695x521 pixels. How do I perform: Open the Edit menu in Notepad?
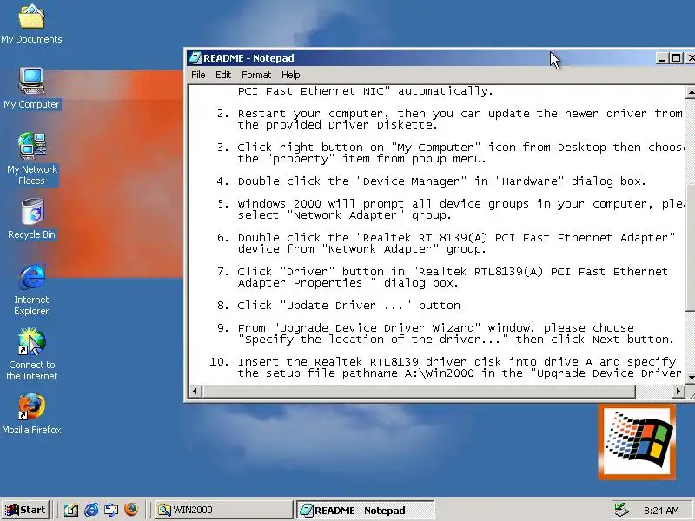(223, 75)
